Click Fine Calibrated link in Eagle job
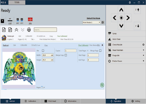146x104 pixels. (x=83, y=45)
